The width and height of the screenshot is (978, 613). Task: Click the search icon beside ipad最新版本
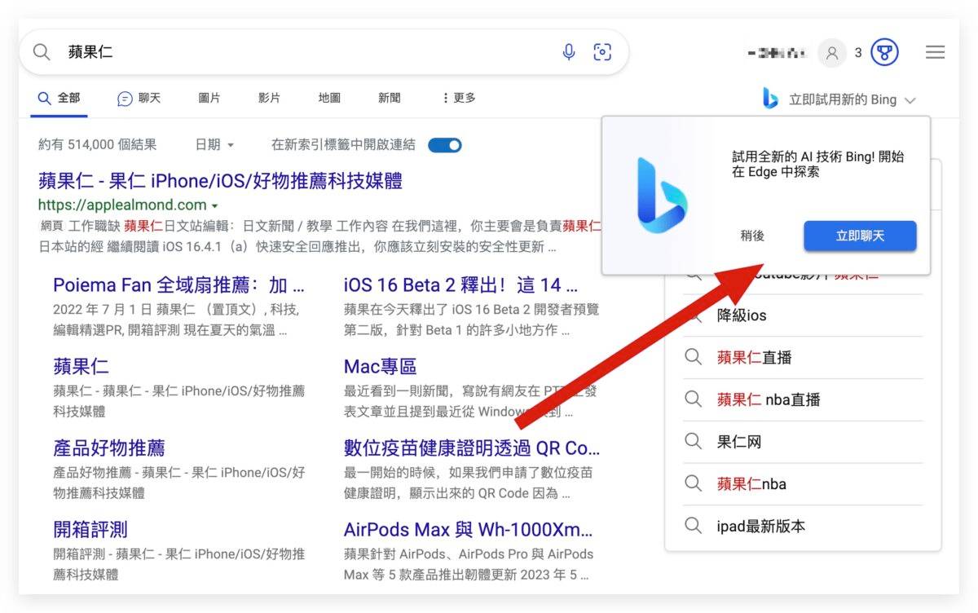[693, 526]
